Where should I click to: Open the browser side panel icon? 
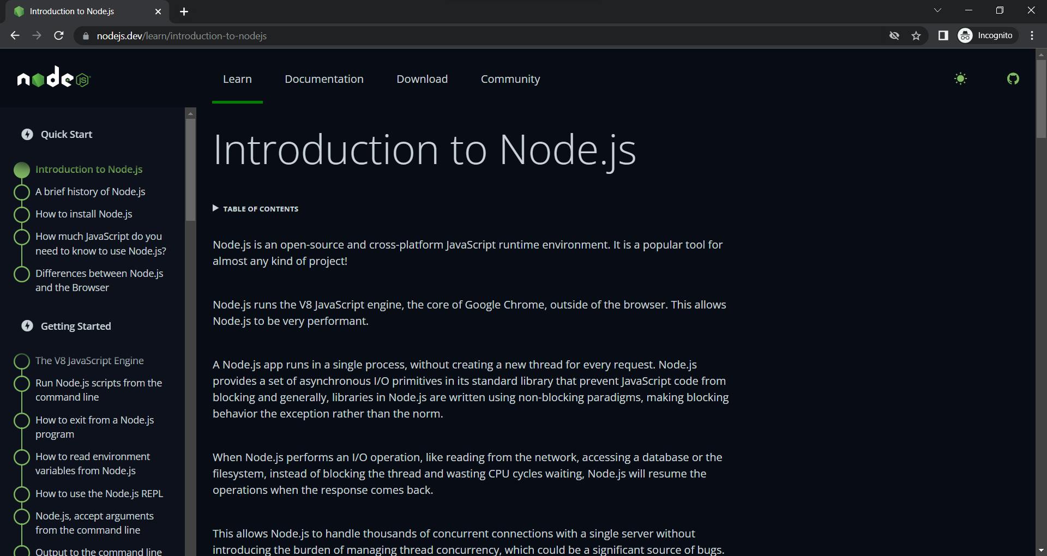click(x=943, y=35)
